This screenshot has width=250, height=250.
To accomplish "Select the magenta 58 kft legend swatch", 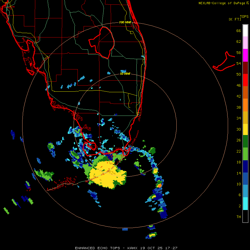I will [x=245, y=55].
